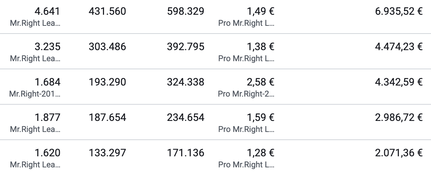
Task: Select the 598.329 cell
Action: point(186,11)
